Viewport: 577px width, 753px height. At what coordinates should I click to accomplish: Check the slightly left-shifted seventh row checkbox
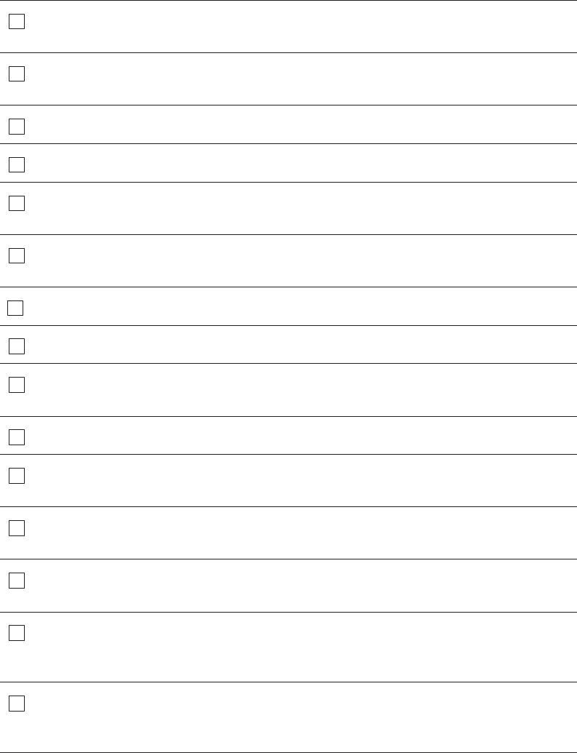[x=15, y=308]
